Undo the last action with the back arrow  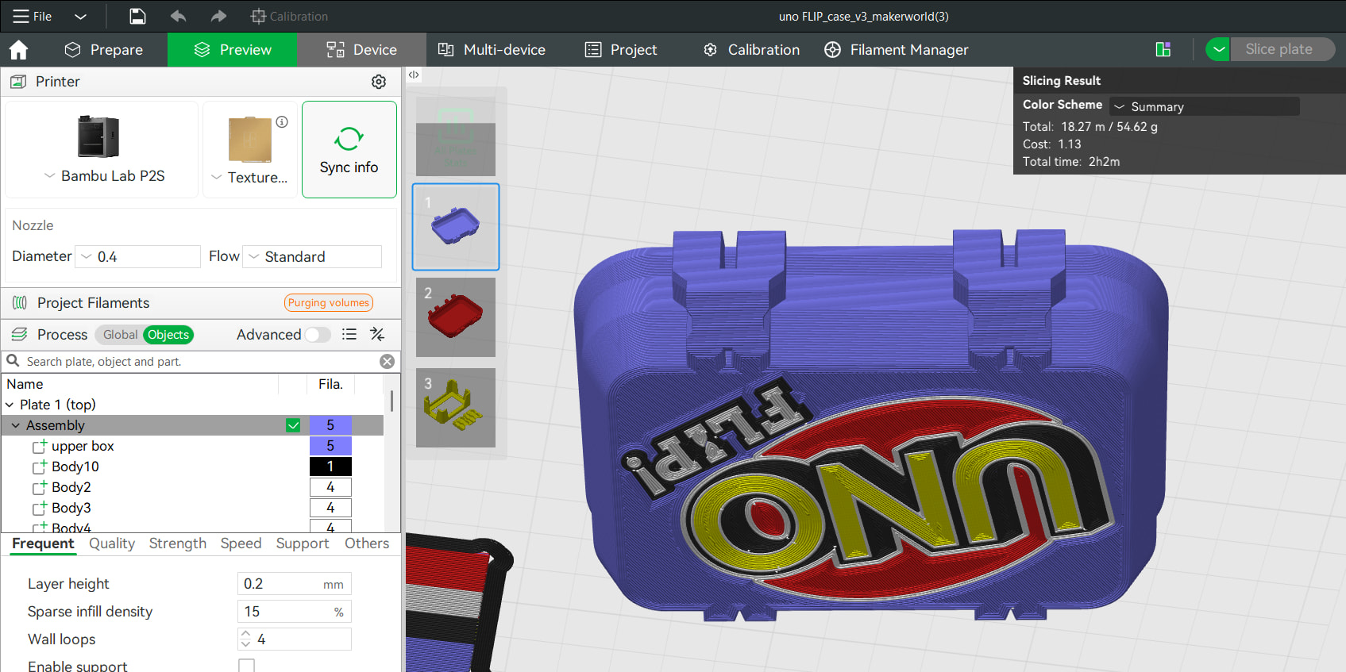click(178, 16)
